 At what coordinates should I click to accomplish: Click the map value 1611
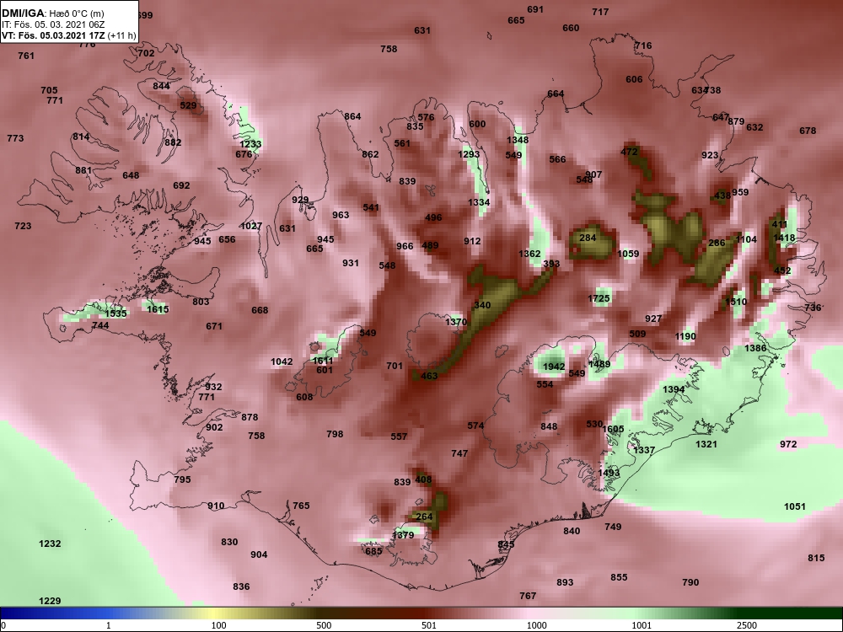tap(323, 361)
